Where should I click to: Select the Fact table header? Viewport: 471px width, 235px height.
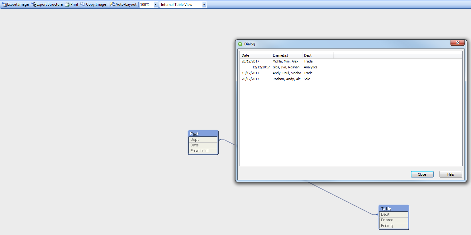coord(203,134)
